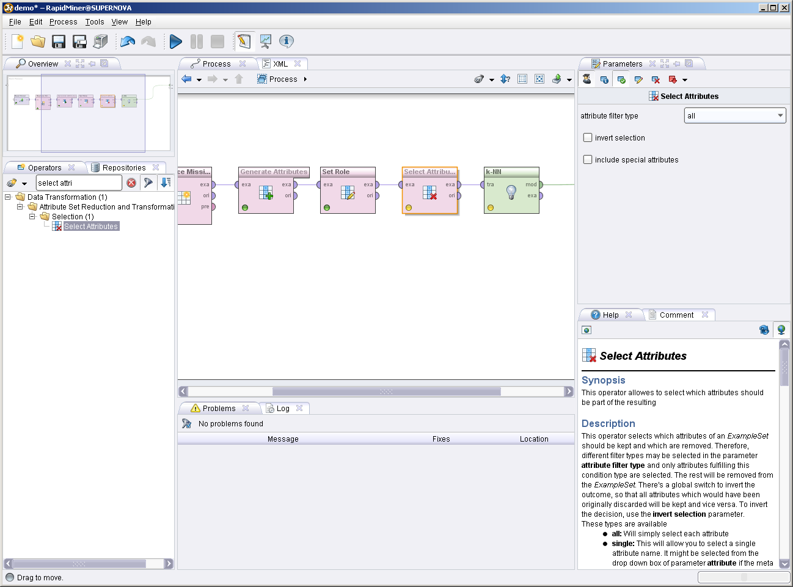Click the Select Attributes operator icon in canvas
The image size is (793, 587).
tap(430, 193)
